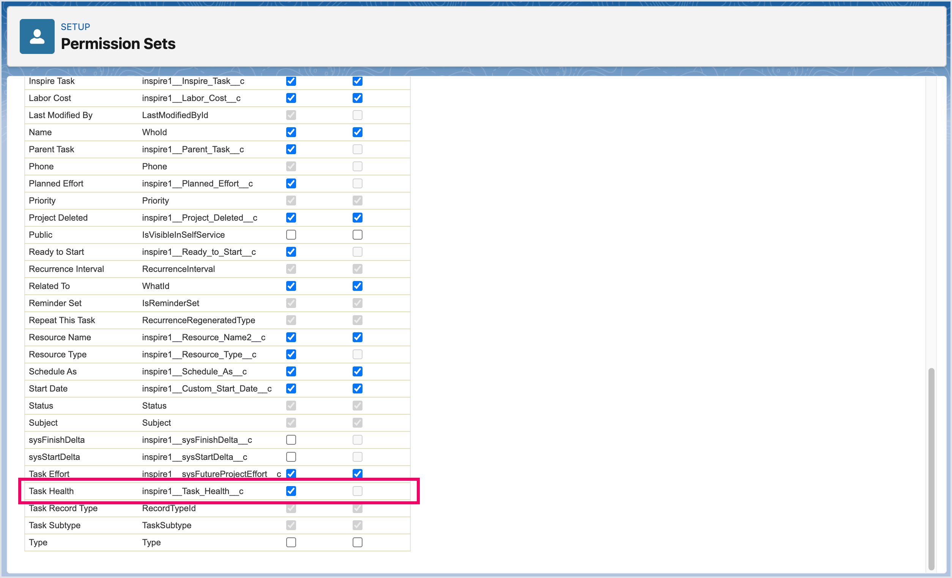
Task: Uncheck Schedule As read access checkbox
Action: pos(291,371)
